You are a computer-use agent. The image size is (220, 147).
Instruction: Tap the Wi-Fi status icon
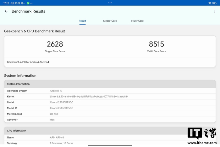210,3
